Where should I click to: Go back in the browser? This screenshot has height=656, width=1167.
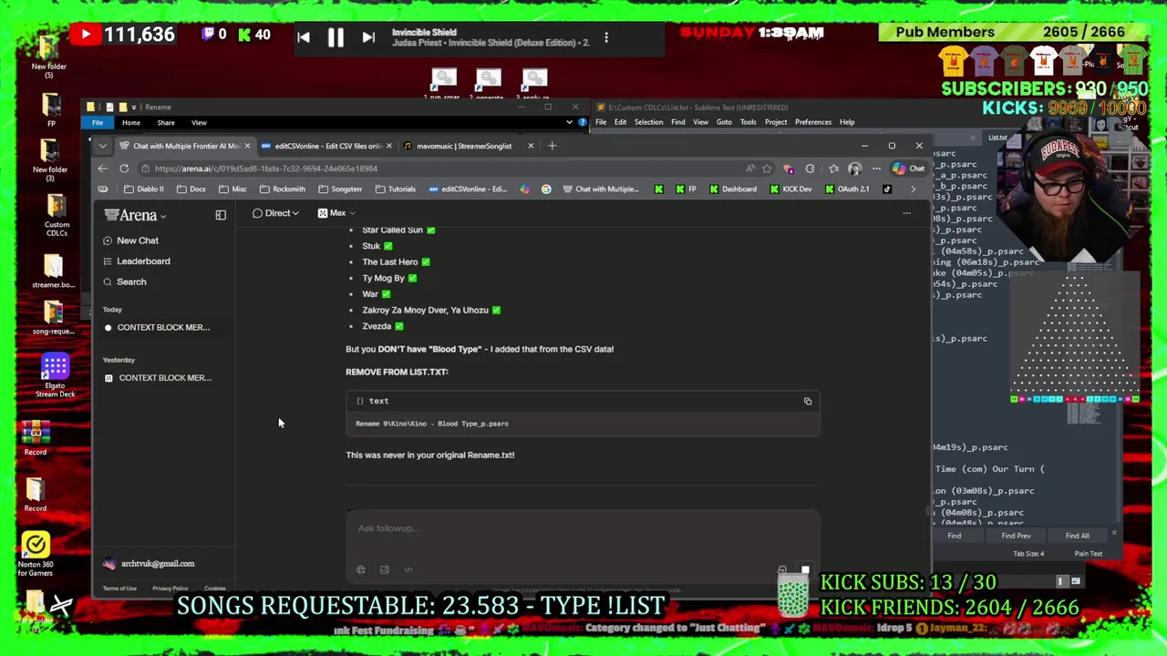click(103, 169)
